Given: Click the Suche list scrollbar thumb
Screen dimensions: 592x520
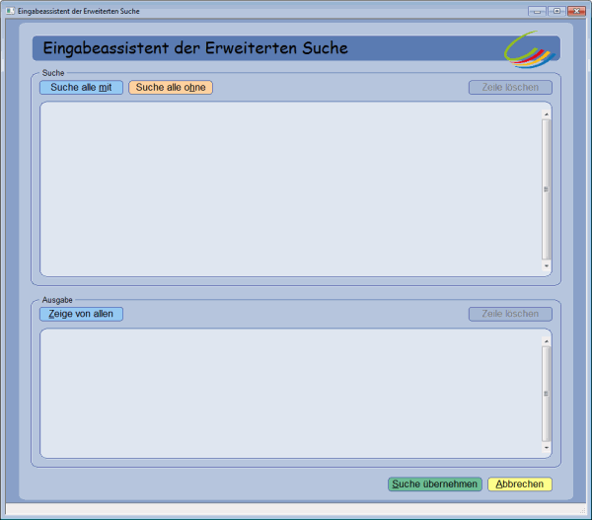Looking at the screenshot, I should (547, 189).
